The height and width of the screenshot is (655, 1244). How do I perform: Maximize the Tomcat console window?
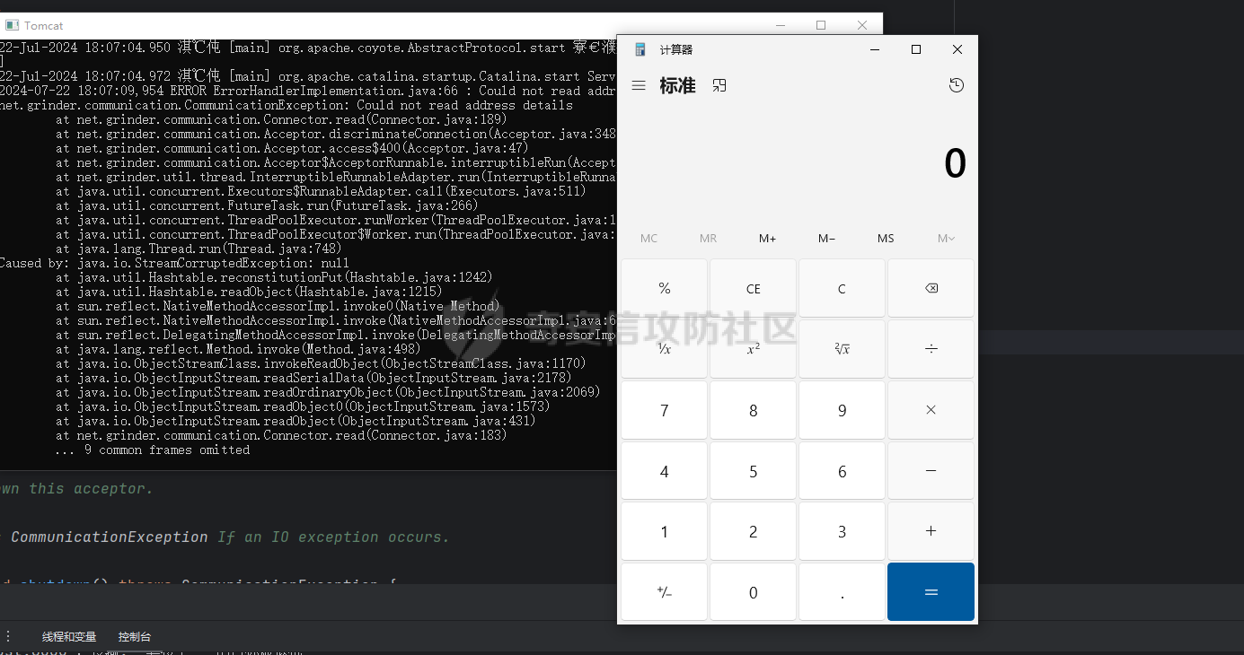(x=820, y=25)
